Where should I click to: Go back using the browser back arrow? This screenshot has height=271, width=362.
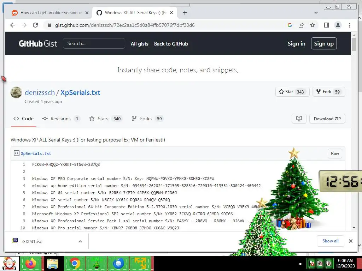click(13, 25)
